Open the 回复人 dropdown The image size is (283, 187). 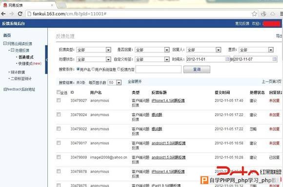(x=204, y=50)
